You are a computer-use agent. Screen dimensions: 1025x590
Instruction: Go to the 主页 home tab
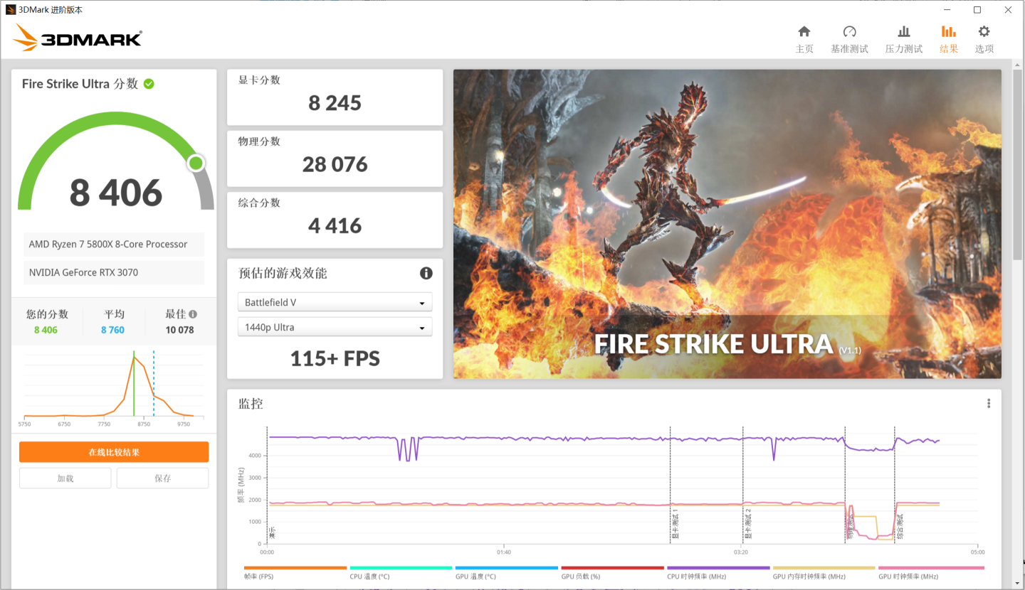[x=804, y=39]
